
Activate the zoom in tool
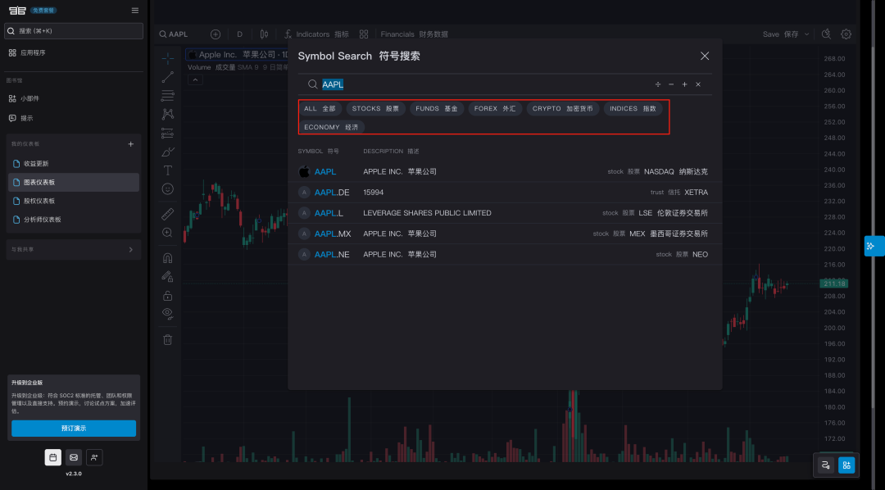tap(168, 233)
